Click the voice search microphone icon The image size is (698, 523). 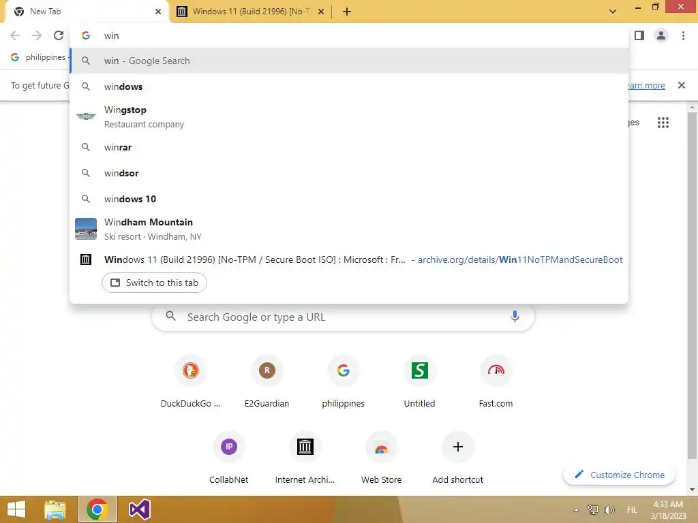515,317
